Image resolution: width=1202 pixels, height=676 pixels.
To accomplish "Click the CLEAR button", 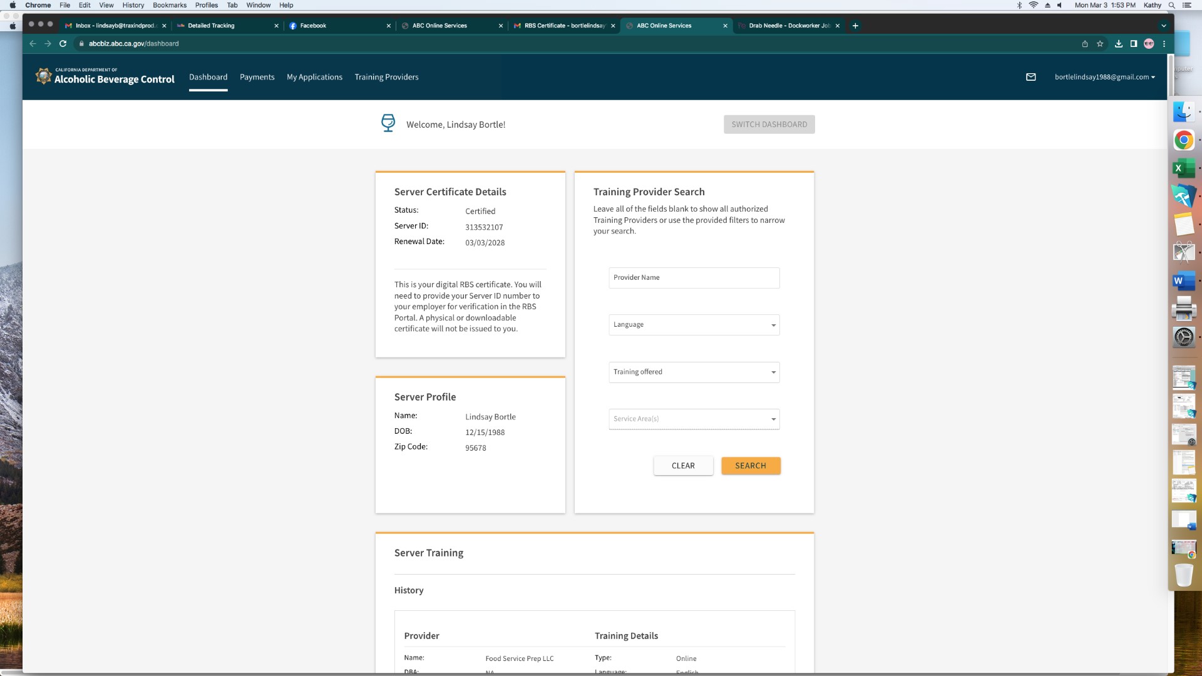I will [682, 466].
